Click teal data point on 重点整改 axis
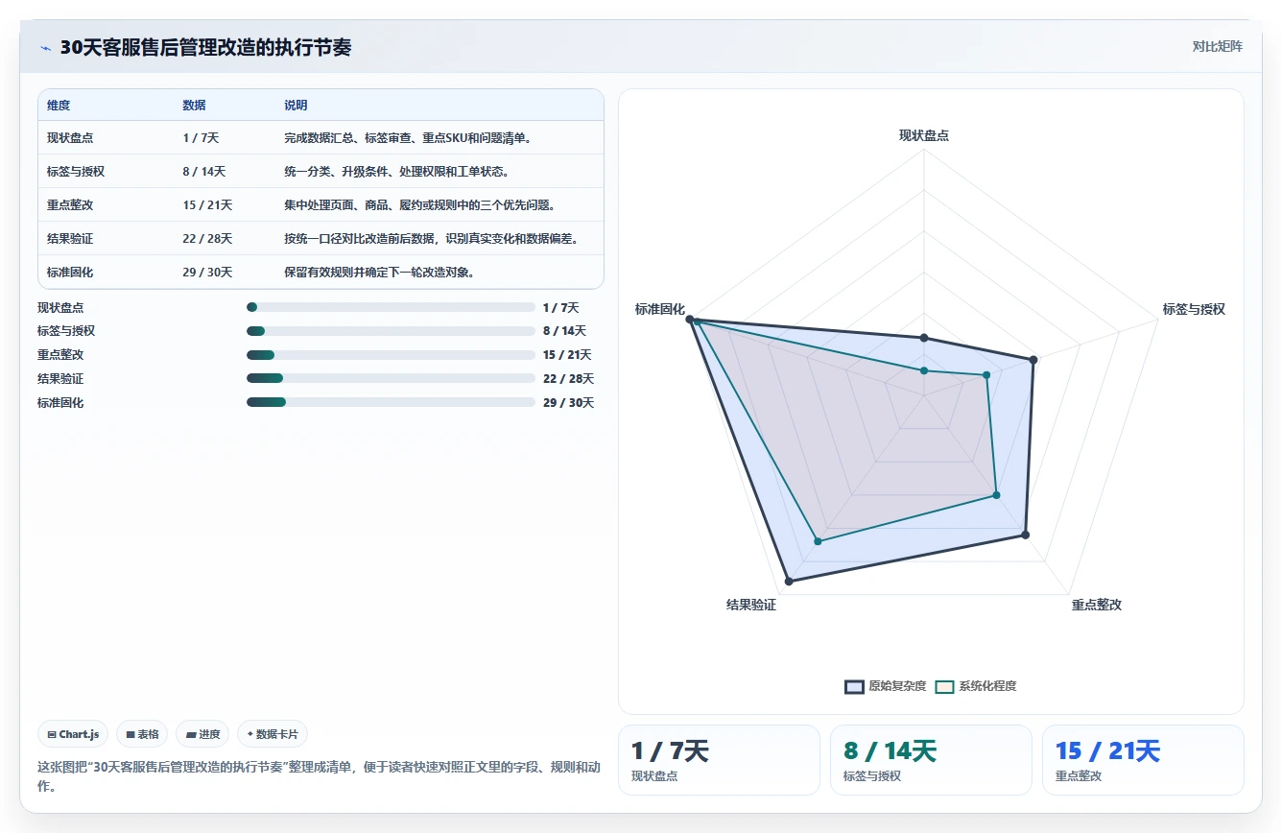Image resolution: width=1282 pixels, height=833 pixels. click(x=996, y=495)
